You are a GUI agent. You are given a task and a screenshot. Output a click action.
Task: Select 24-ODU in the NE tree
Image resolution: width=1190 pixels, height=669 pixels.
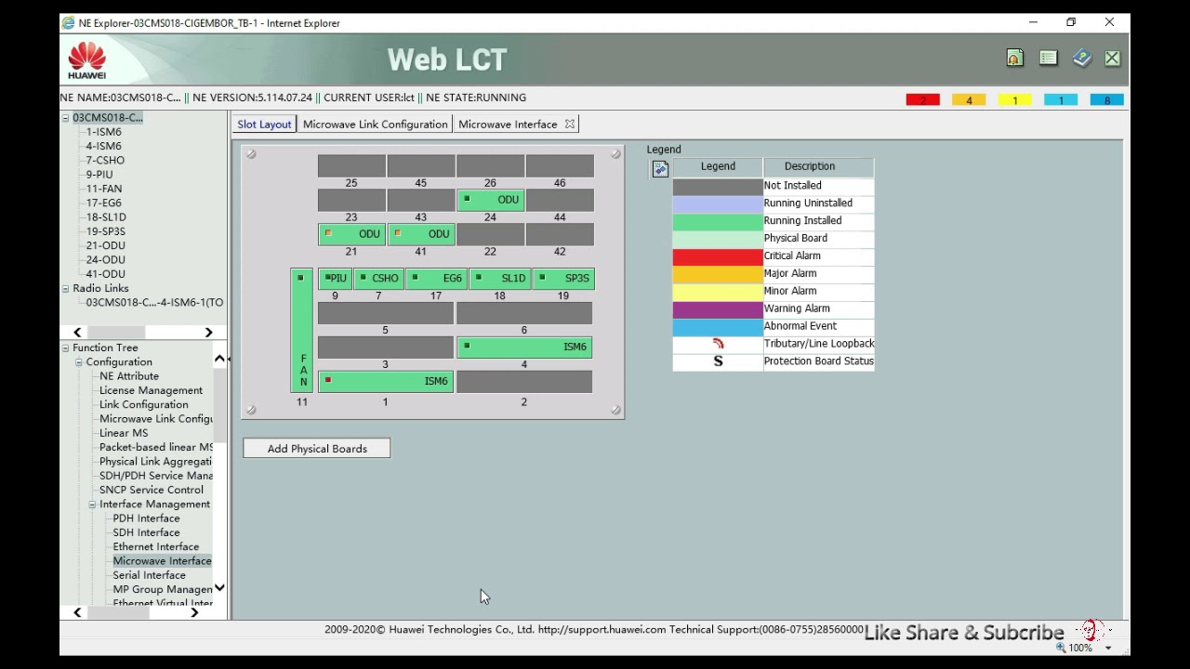pos(105,260)
